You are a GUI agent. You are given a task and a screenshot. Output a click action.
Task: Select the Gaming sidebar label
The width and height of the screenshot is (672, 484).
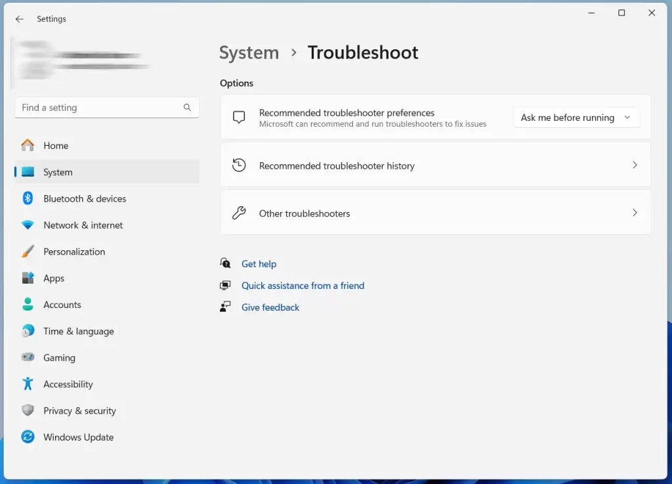point(59,358)
